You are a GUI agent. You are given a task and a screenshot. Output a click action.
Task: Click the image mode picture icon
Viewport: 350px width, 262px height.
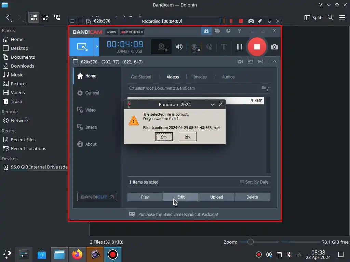pos(250,62)
